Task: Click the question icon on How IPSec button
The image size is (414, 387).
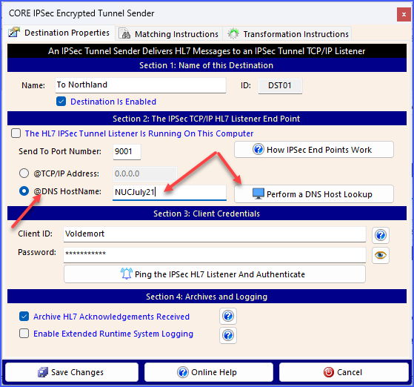Action: pyautogui.click(x=258, y=149)
